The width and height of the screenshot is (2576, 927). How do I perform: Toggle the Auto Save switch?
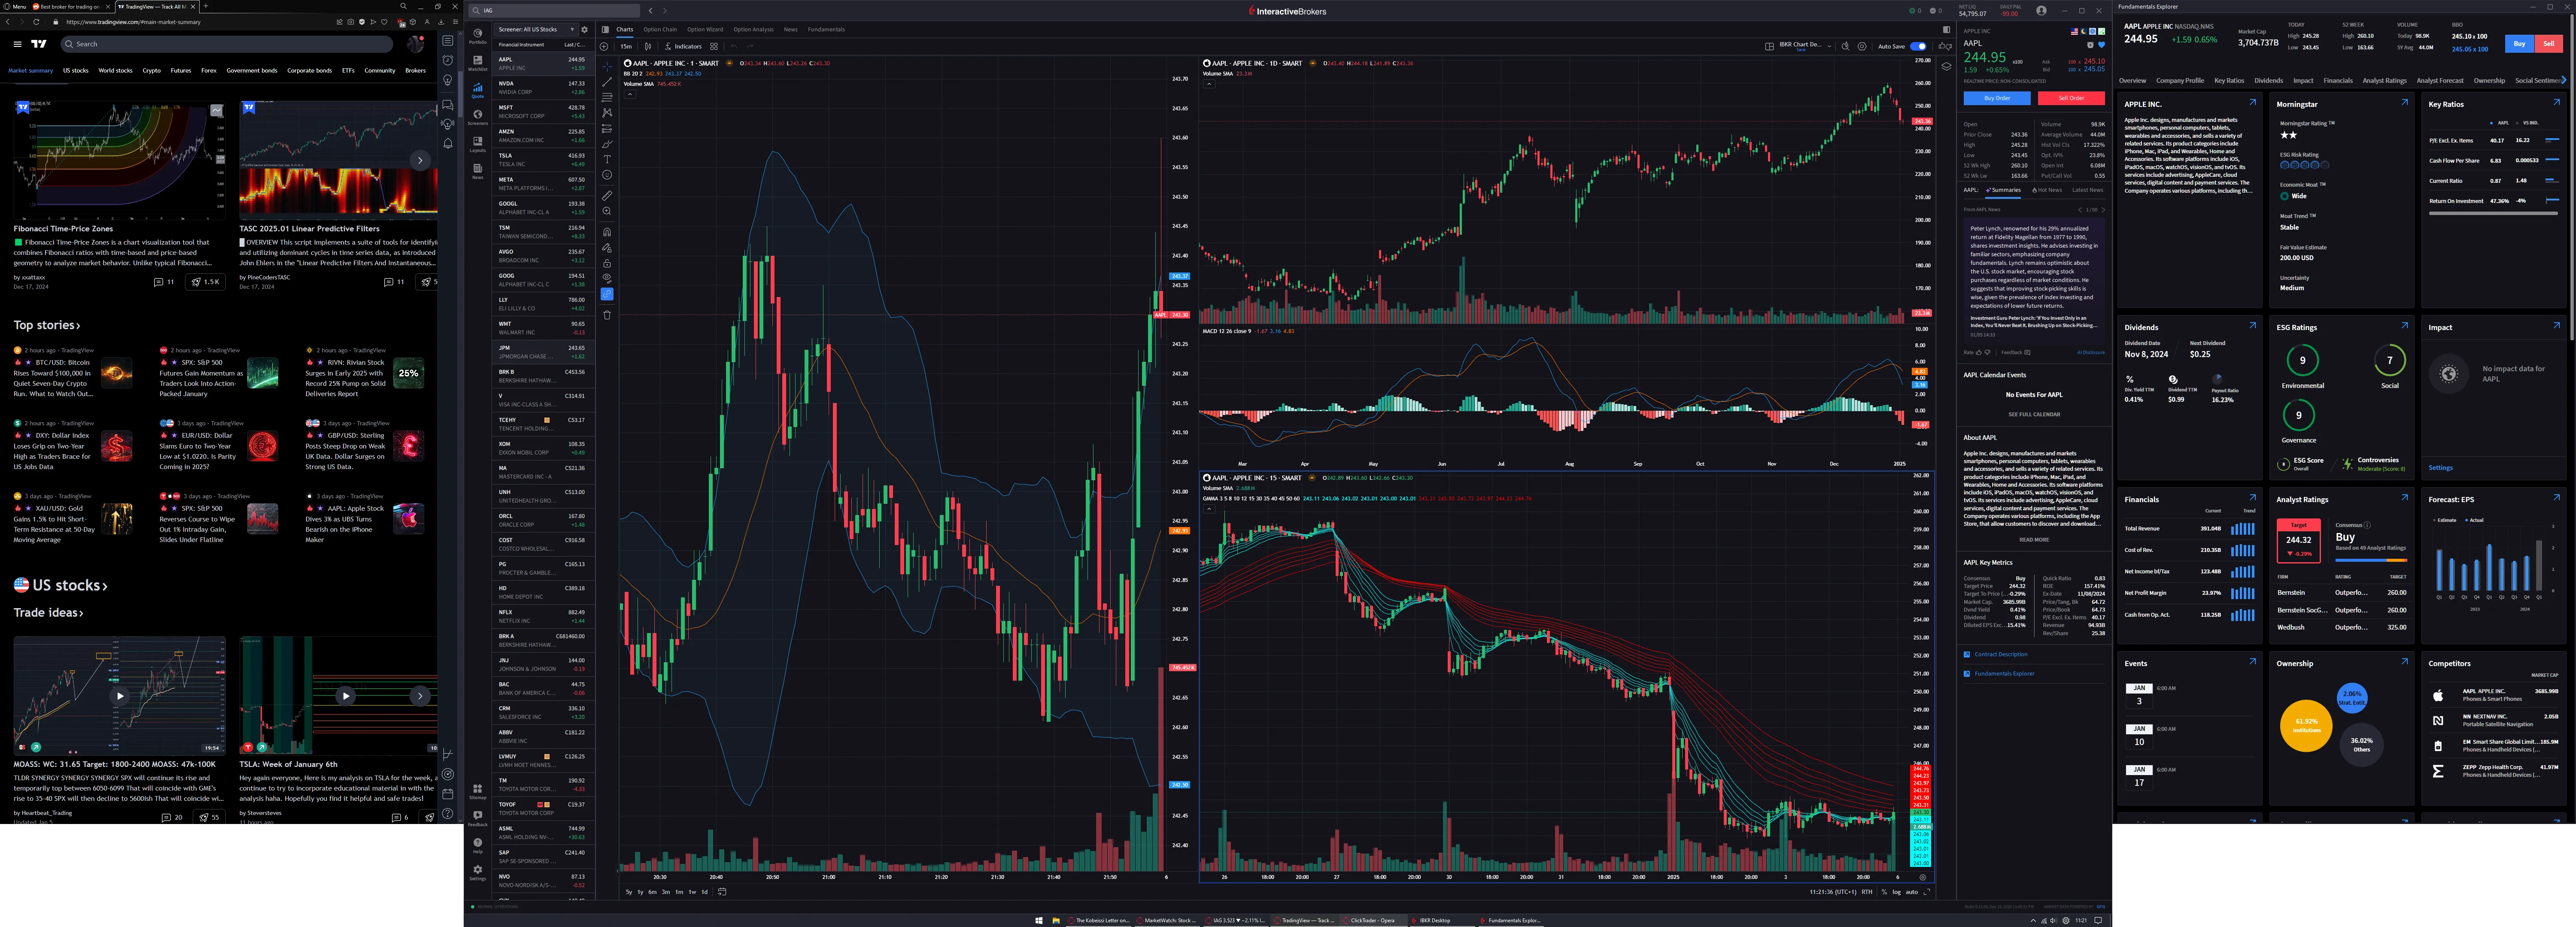pos(1917,46)
